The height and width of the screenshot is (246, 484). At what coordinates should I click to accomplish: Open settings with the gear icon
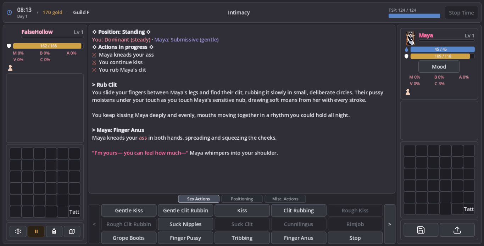18,231
